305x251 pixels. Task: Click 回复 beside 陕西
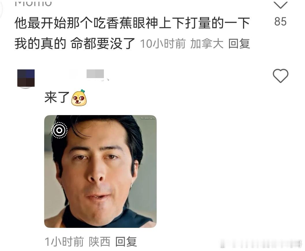pos(126,242)
